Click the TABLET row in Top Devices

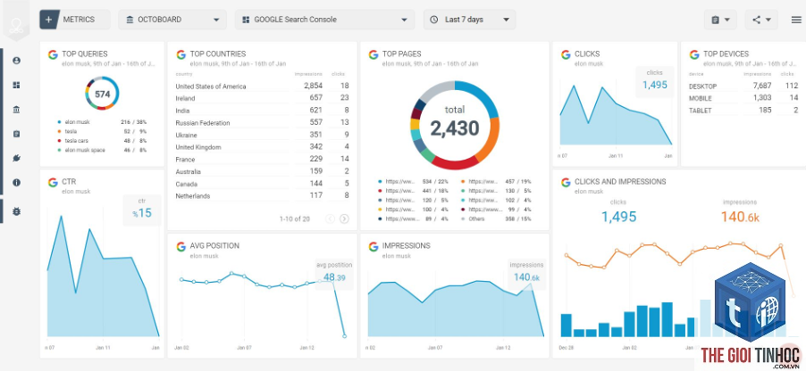(x=743, y=111)
